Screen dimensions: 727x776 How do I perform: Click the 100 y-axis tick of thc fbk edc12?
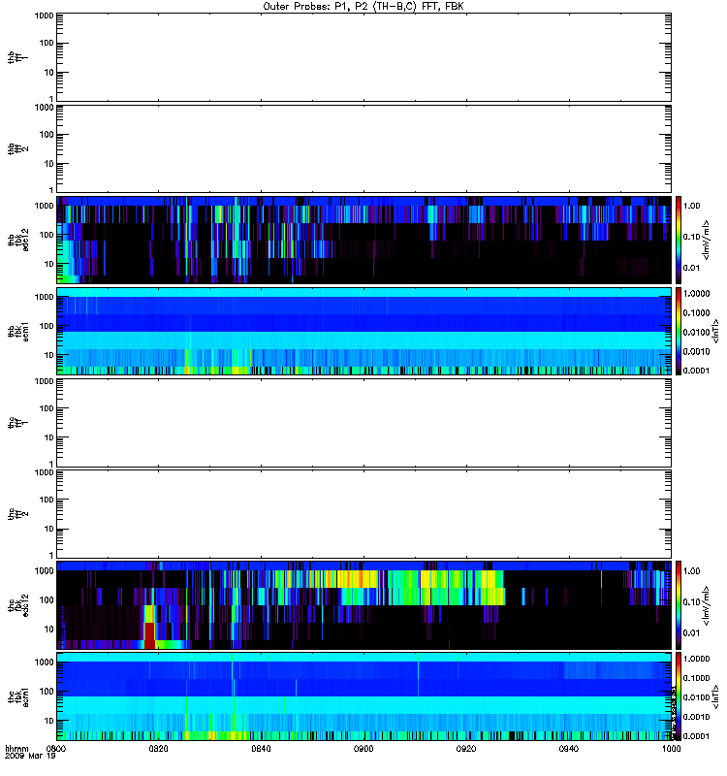(47, 600)
